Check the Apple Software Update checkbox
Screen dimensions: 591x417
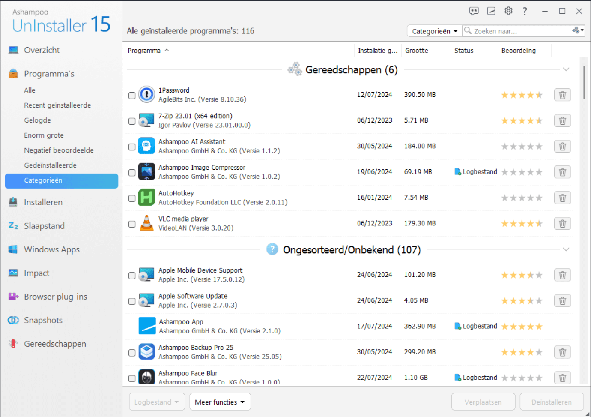click(132, 301)
